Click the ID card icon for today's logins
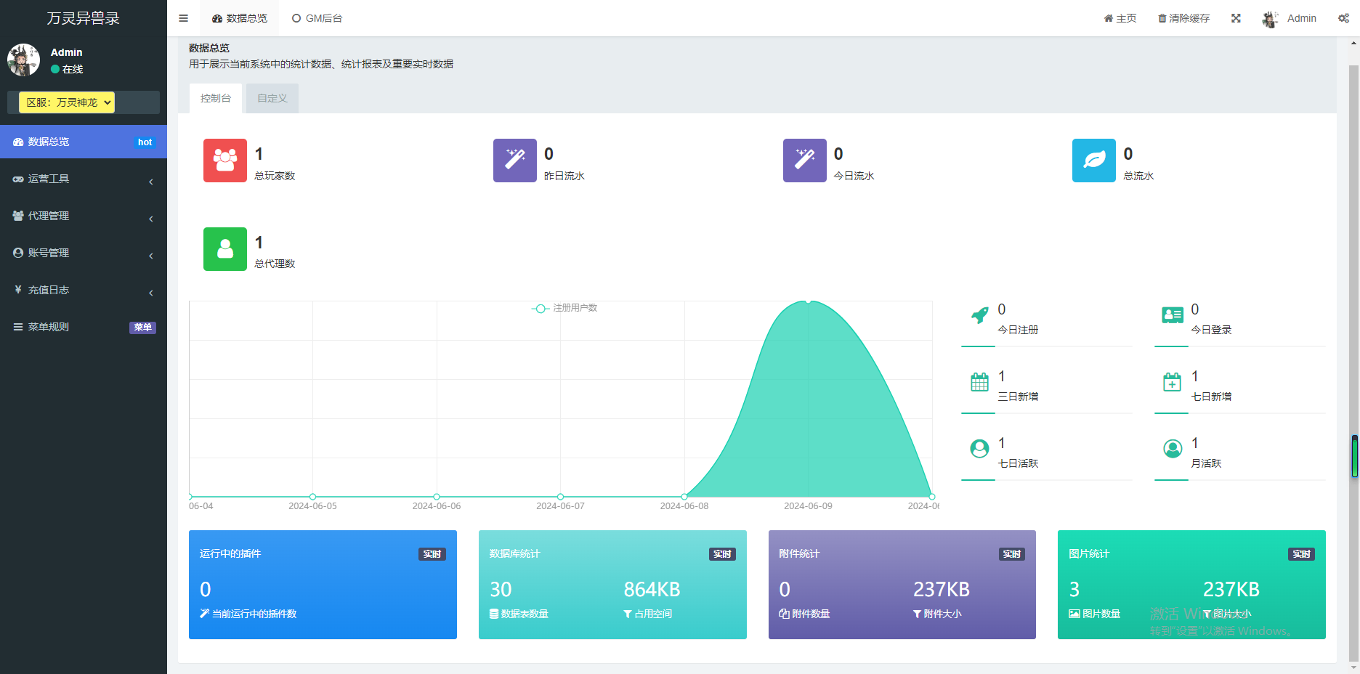 click(1173, 315)
